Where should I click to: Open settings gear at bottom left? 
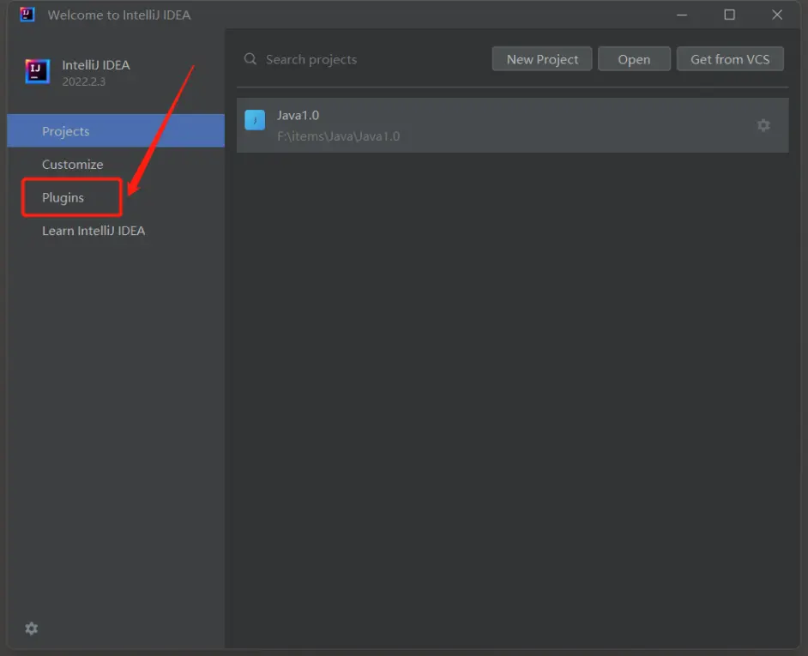click(32, 629)
